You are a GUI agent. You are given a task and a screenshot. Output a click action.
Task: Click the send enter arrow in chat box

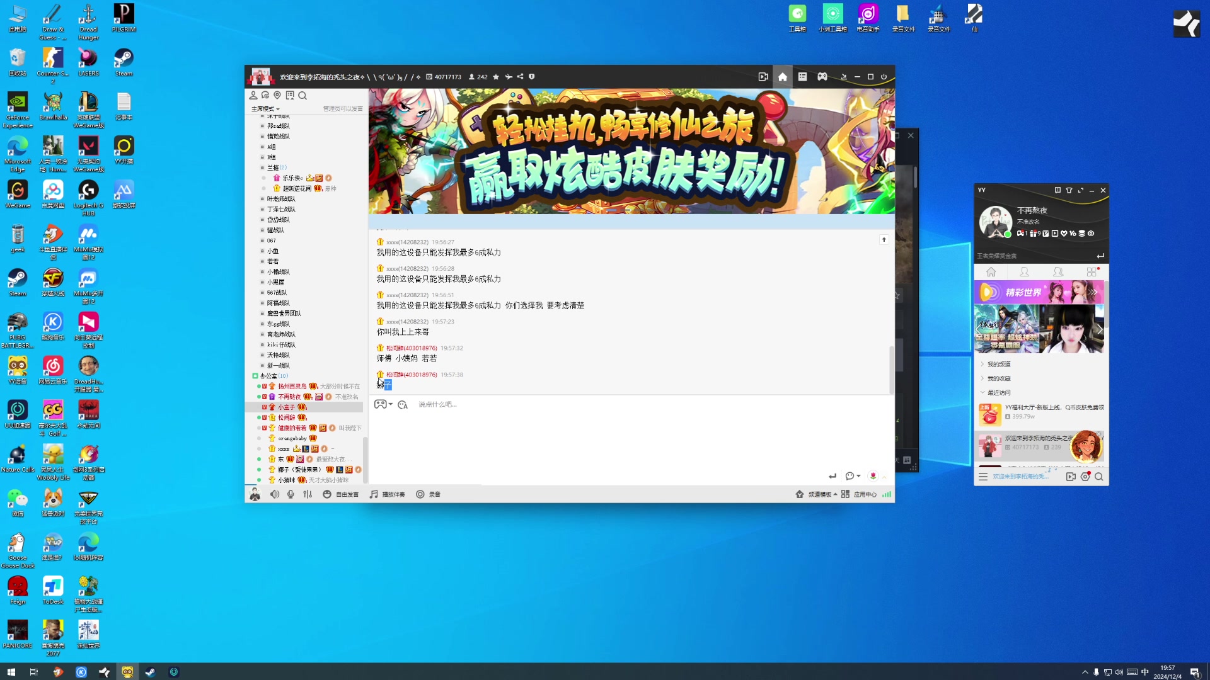click(x=833, y=476)
